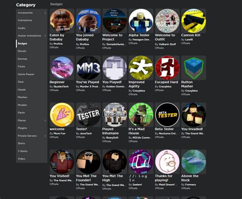
Task: Open the You Played! badge icon
Action: [114, 68]
